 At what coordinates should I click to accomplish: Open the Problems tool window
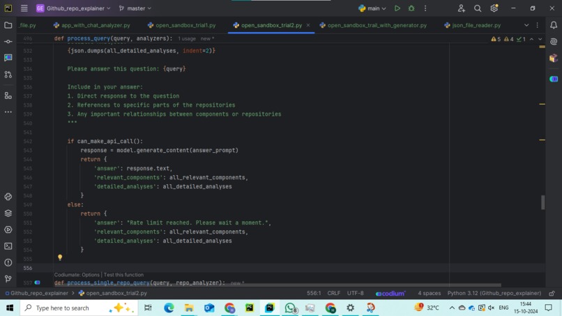pos(8,262)
